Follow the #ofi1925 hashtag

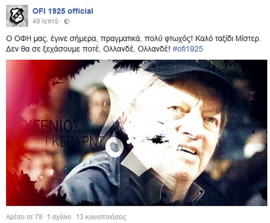[188, 49]
